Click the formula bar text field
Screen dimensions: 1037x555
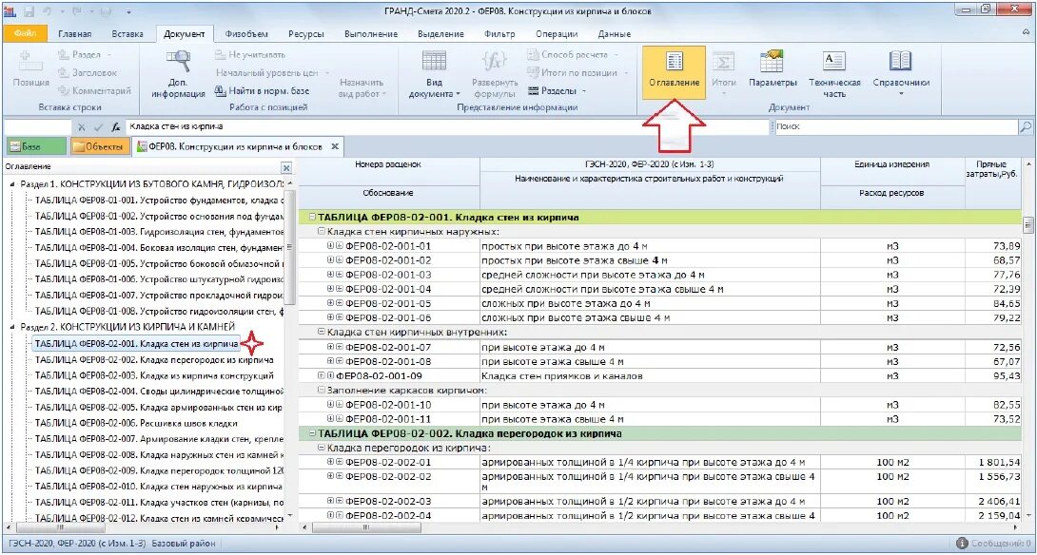pyautogui.click(x=446, y=126)
